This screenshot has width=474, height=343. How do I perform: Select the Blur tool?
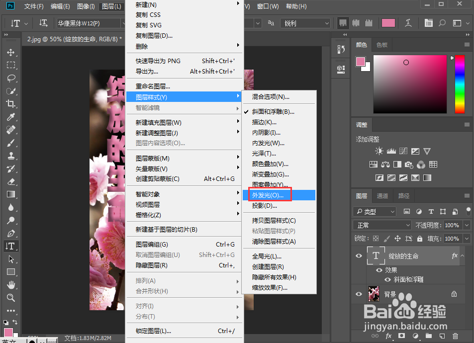coord(11,207)
